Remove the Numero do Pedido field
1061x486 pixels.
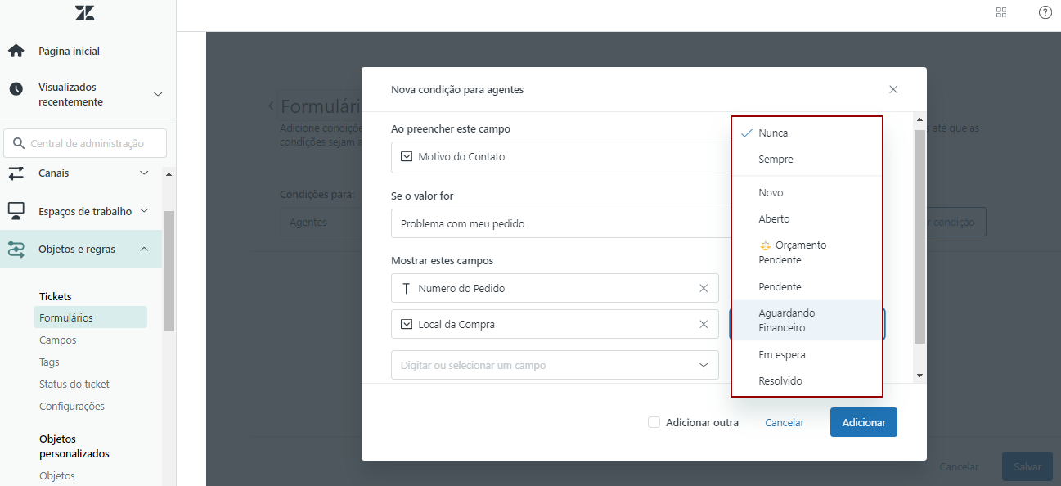click(x=704, y=288)
